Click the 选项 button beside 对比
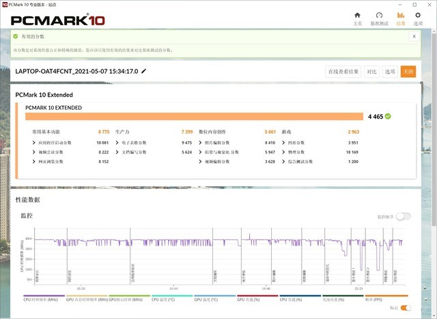The height and width of the screenshot is (319, 437). click(x=390, y=72)
